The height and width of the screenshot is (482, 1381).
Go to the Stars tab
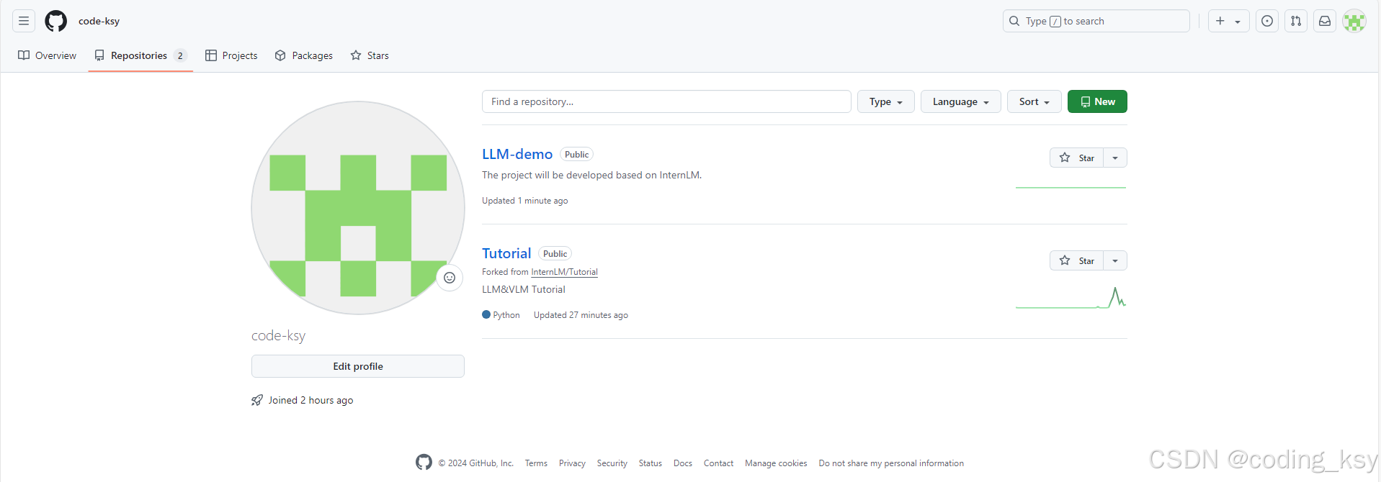coord(370,55)
